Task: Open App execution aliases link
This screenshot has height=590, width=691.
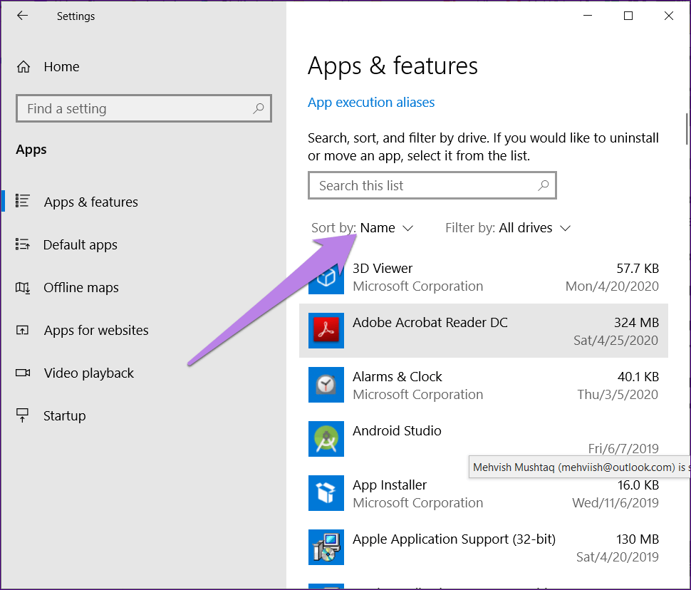Action: tap(371, 103)
